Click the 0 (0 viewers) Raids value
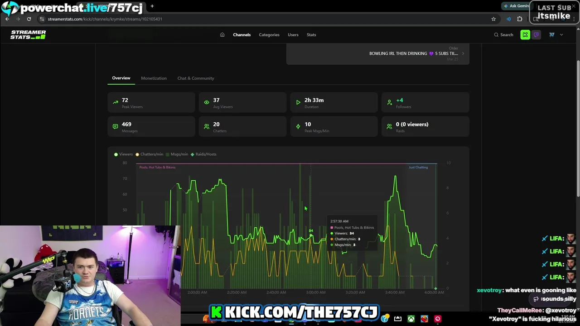Viewport: 580px width, 326px height. click(x=412, y=124)
